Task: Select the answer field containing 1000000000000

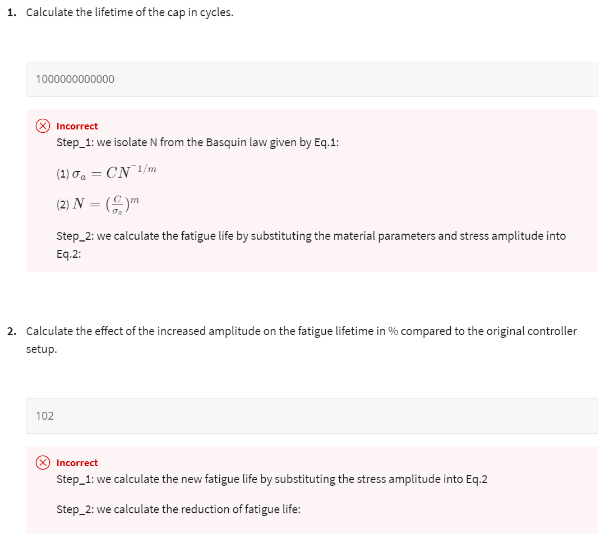Action: click(312, 79)
